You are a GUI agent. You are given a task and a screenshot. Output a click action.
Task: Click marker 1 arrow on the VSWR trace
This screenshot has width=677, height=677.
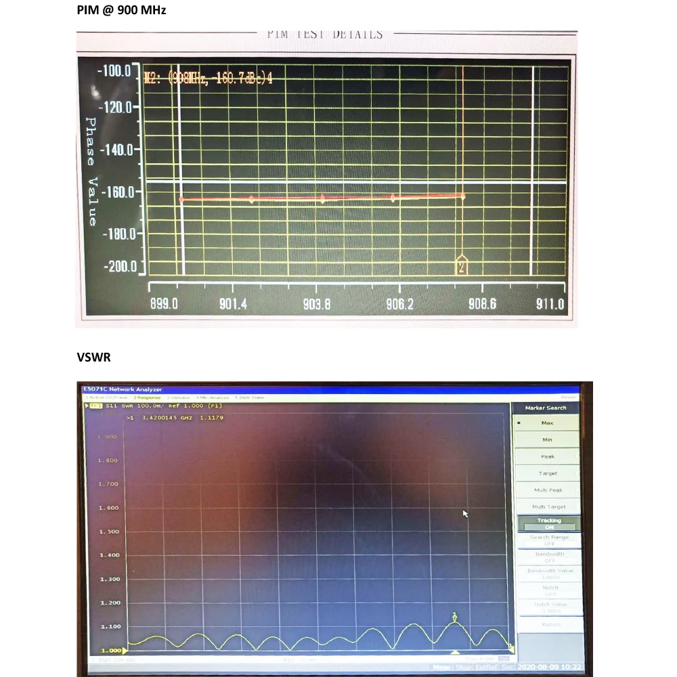[455, 616]
